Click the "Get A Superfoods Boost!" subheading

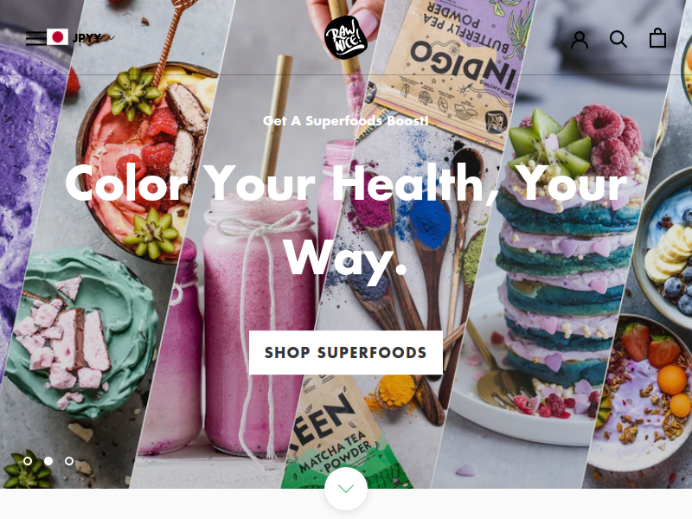click(x=345, y=120)
